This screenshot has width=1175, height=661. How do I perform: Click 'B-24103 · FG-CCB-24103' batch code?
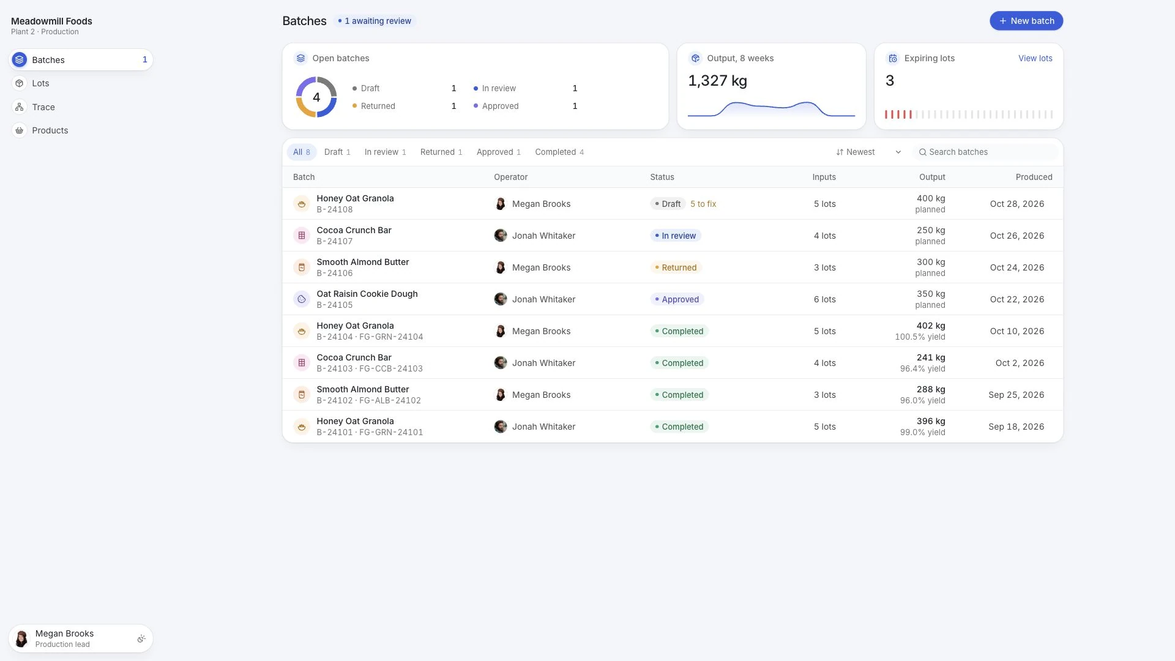(370, 368)
